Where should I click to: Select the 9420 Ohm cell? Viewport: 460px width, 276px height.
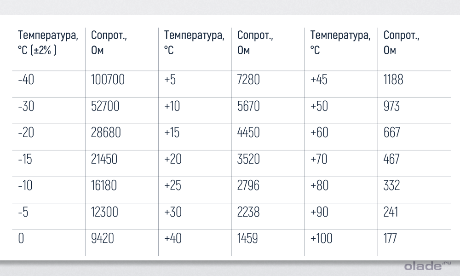coord(102,238)
